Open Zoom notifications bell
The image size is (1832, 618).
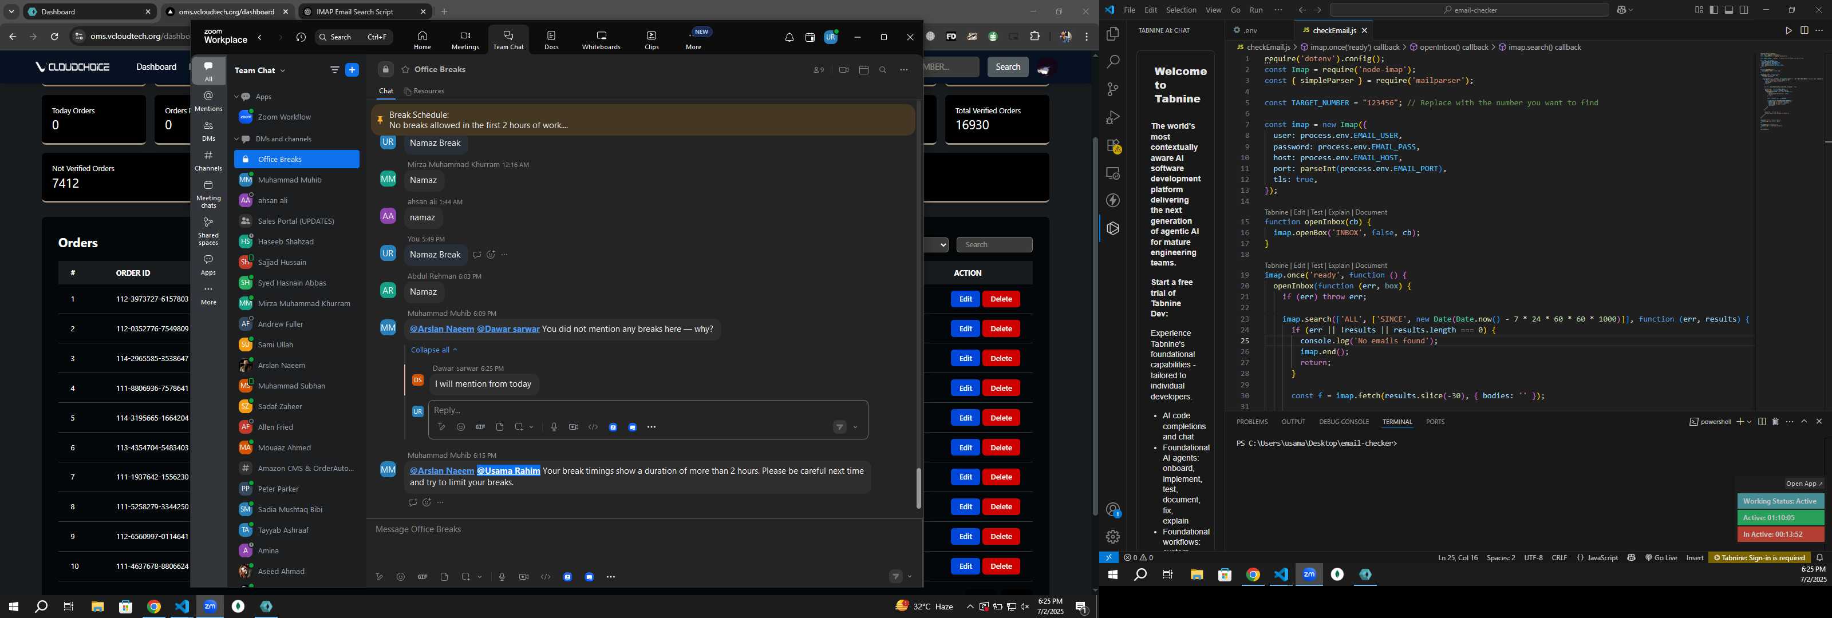(789, 38)
